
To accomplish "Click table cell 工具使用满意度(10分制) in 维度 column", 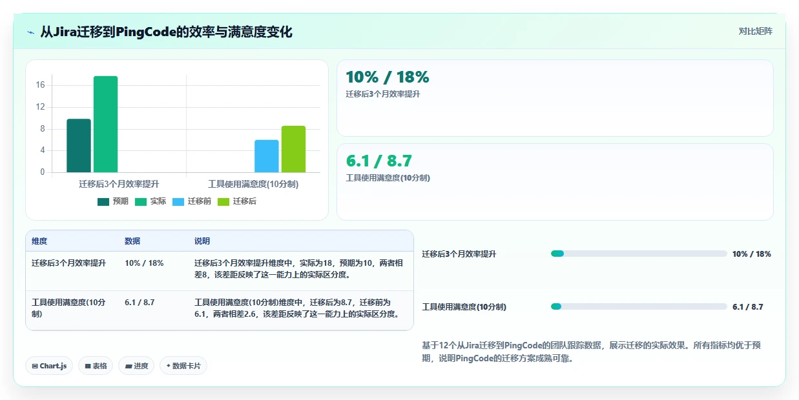I will click(x=69, y=308).
